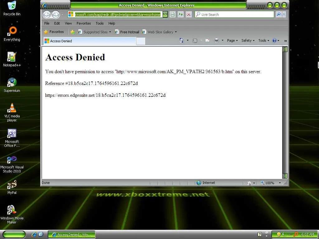Print page with the printer icon

(217, 41)
